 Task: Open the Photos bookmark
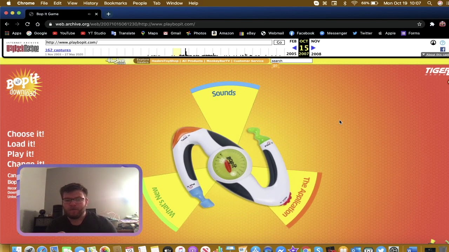[x=196, y=33]
